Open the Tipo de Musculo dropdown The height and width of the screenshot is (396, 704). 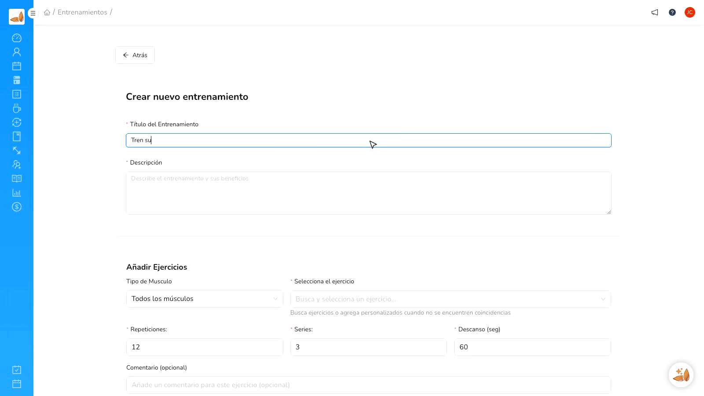(x=205, y=299)
